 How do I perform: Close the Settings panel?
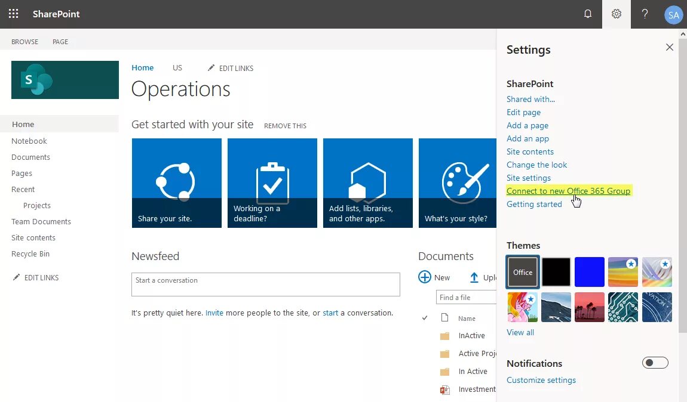pyautogui.click(x=670, y=47)
